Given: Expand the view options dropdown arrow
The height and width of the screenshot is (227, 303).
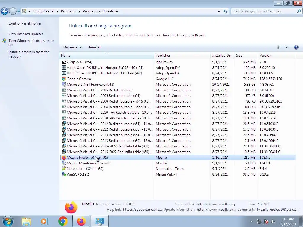Looking at the screenshot, I should tap(286, 47).
